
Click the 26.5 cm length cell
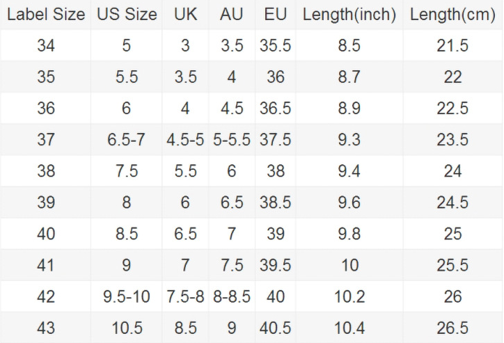pos(452,328)
